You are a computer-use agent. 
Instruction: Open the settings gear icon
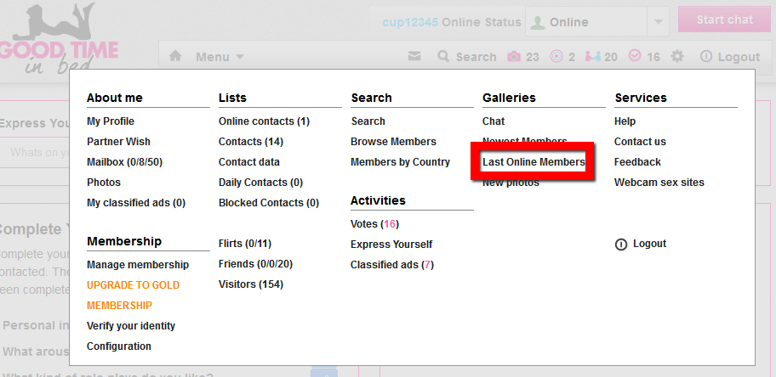677,57
